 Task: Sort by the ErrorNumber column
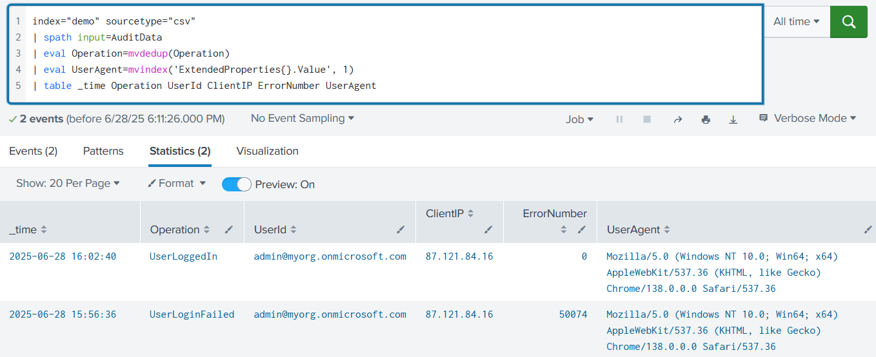coord(555,214)
